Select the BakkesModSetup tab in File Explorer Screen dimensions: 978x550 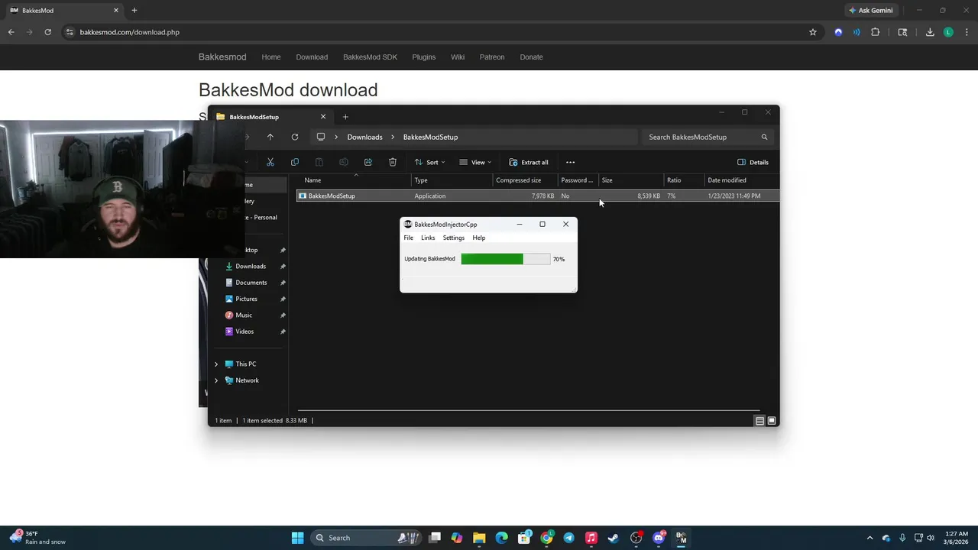point(271,117)
